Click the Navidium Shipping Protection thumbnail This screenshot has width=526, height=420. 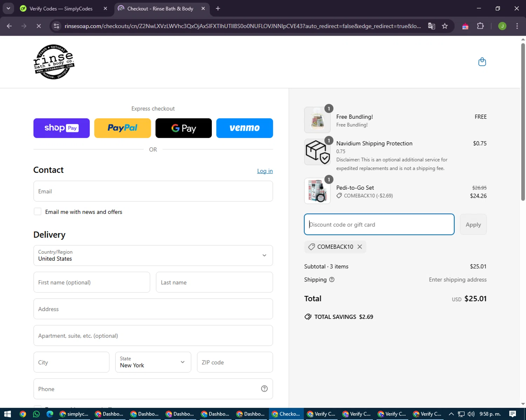coord(317,152)
